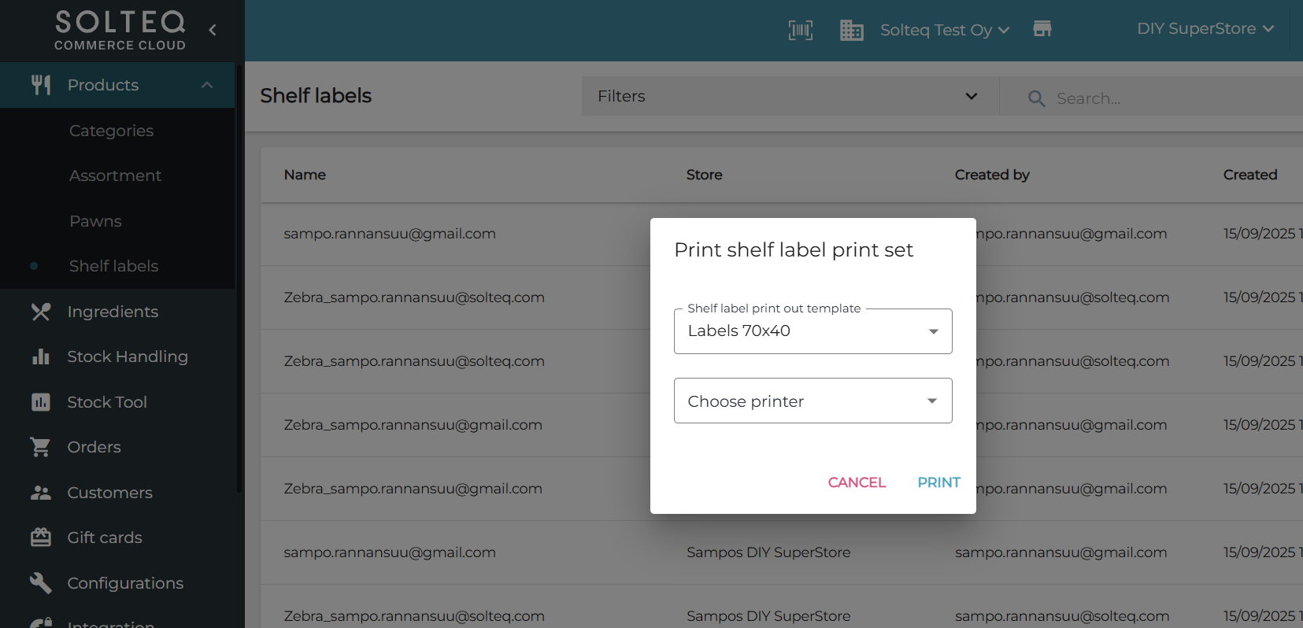Open the DIY SuperStore selector
The image size is (1303, 628).
coord(1205,29)
